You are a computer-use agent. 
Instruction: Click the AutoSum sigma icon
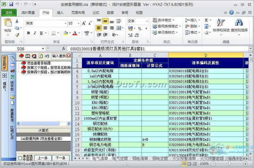[x=206, y=20]
